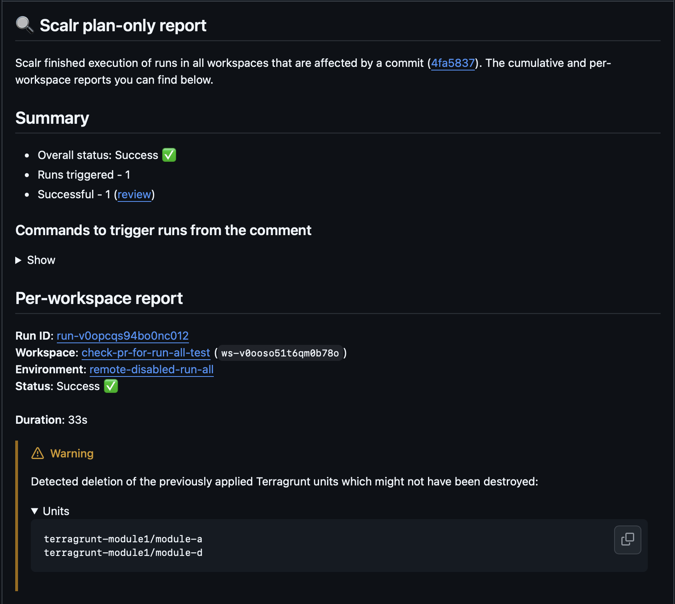Click the terragrunt-module1/module-a line
The image size is (675, 604).
click(x=123, y=539)
